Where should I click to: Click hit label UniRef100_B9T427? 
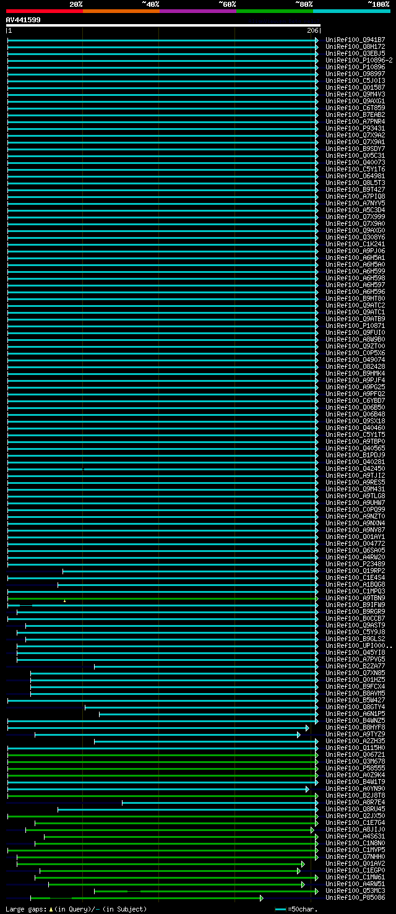click(355, 189)
